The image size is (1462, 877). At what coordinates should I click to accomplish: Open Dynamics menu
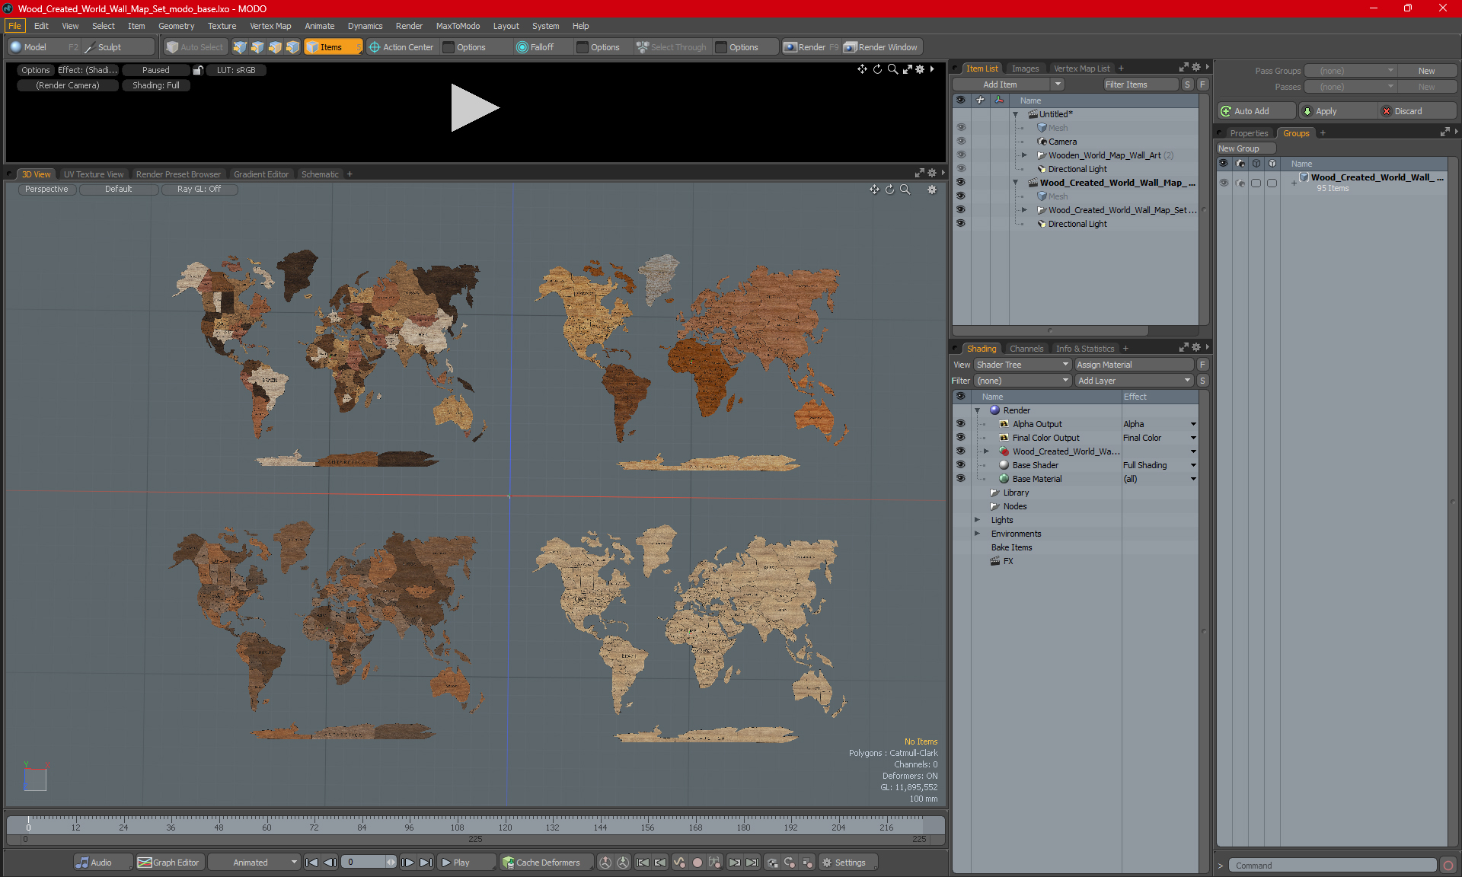point(365,26)
